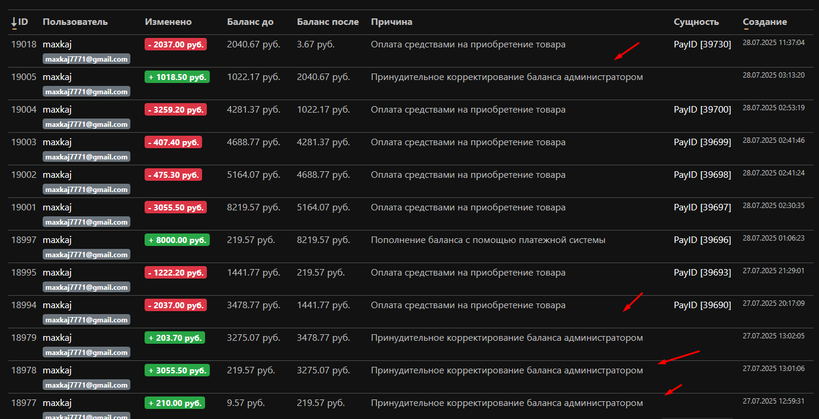
Task: Click the email badge in row 19002
Action: point(87,190)
